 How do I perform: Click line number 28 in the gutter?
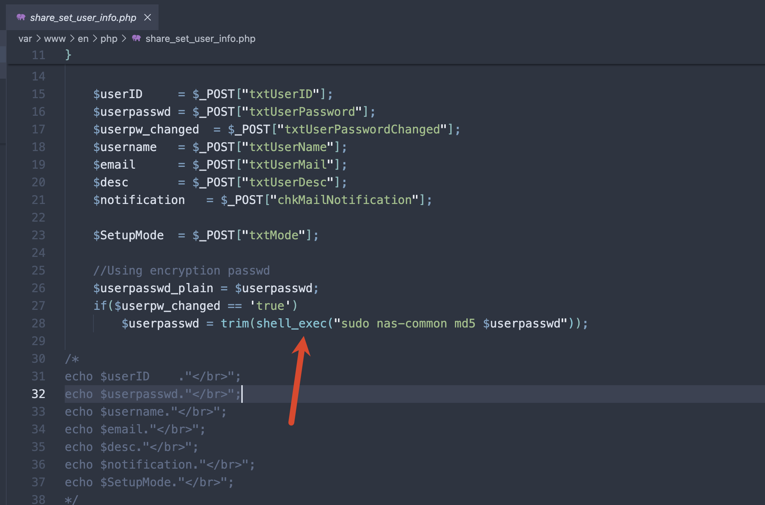(x=38, y=323)
